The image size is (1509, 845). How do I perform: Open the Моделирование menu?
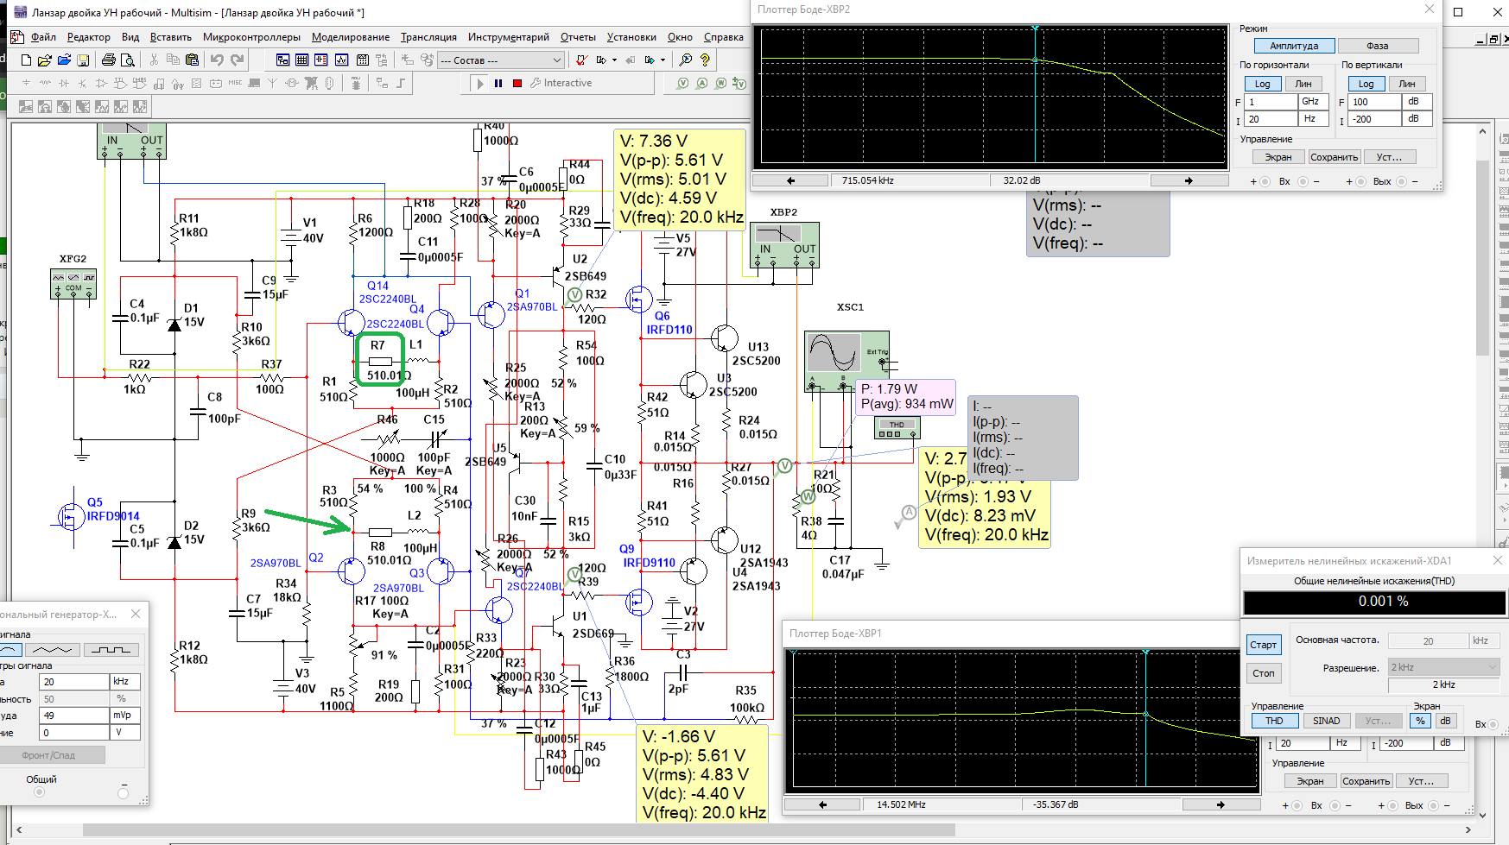pyautogui.click(x=351, y=37)
